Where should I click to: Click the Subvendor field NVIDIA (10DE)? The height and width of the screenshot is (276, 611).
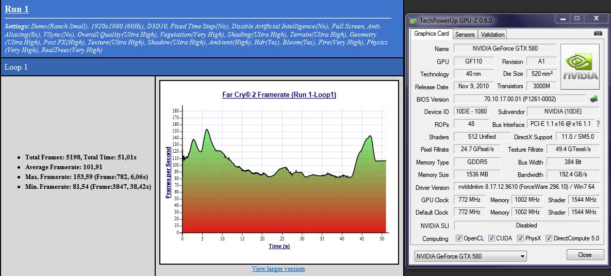[x=563, y=111]
